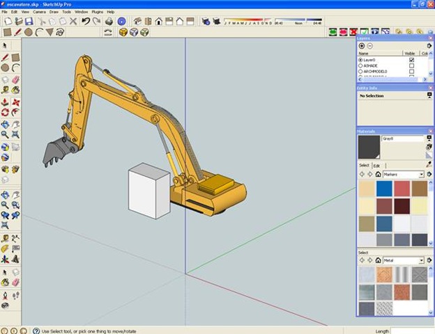Choose the dark maroon marker swatch
The width and height of the screenshot is (435, 334).
(x=402, y=206)
